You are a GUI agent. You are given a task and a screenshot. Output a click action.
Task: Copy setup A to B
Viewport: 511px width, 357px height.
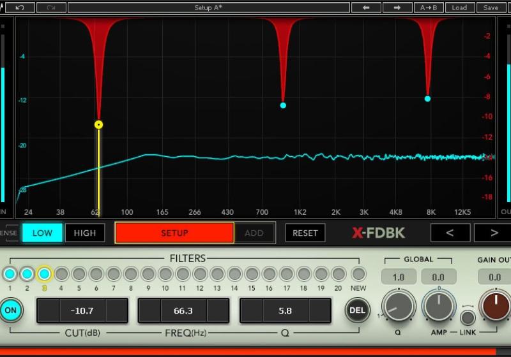[x=429, y=8]
